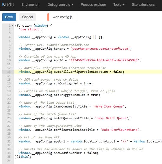Click the comment 'ClientId of the Azure AD App'
Image resolution: width=162 pixels, height=164 pixels.
tap(47, 57)
